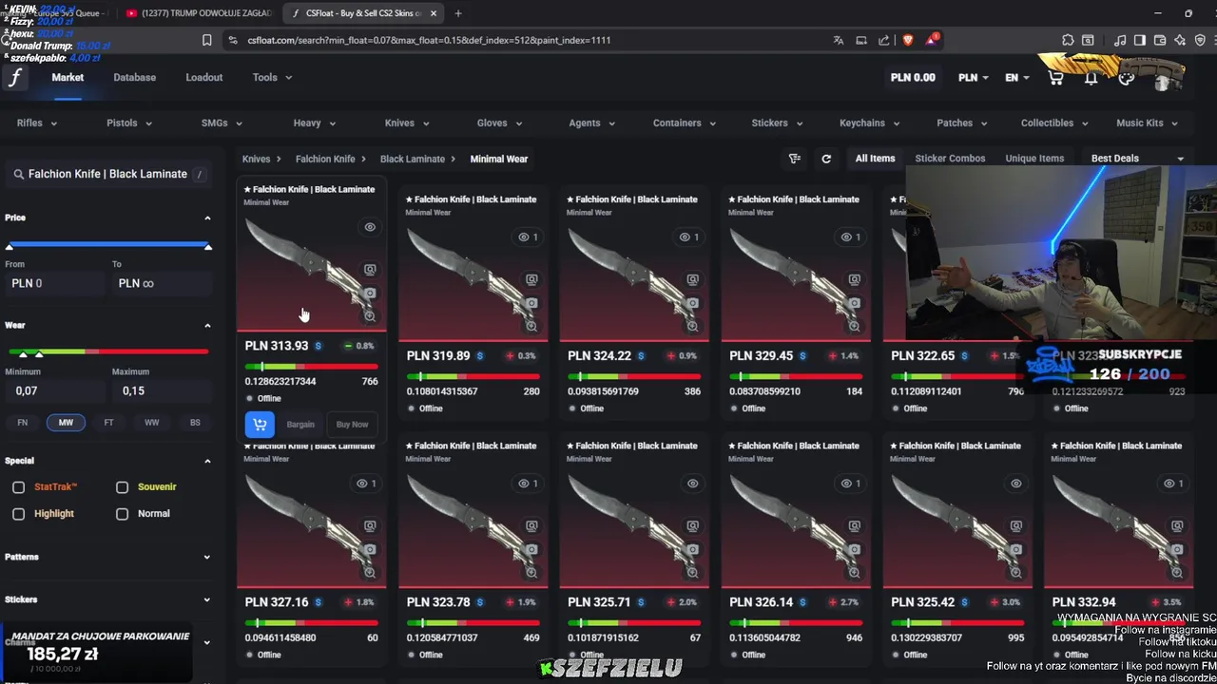Viewport: 1217px width, 684px height.
Task: Select the BS wear toggle
Action: click(x=195, y=423)
